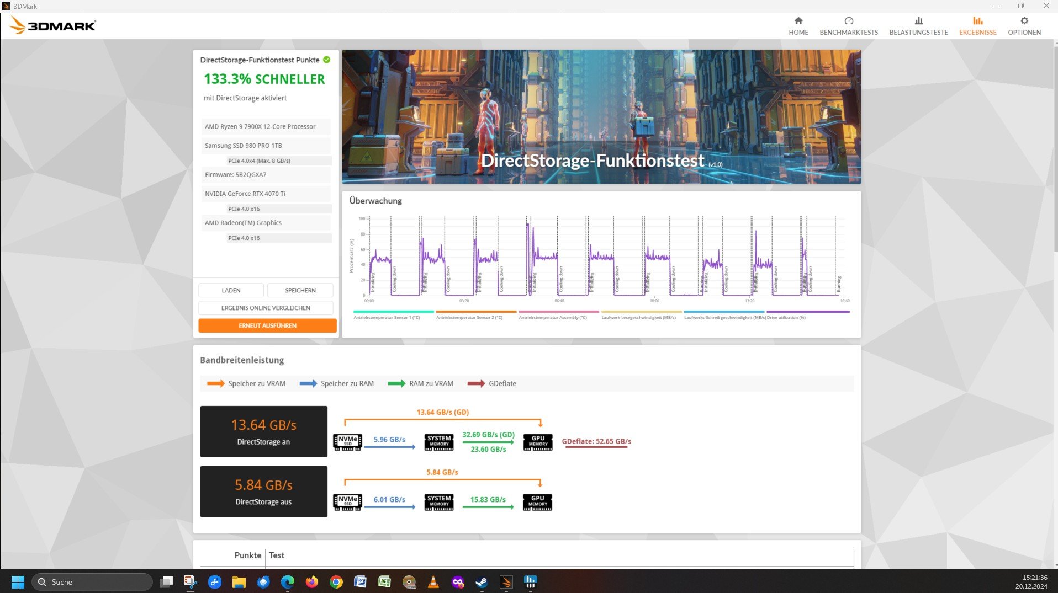Image resolution: width=1058 pixels, height=593 pixels.
Task: Go to Benchmarktests section
Action: coord(849,26)
